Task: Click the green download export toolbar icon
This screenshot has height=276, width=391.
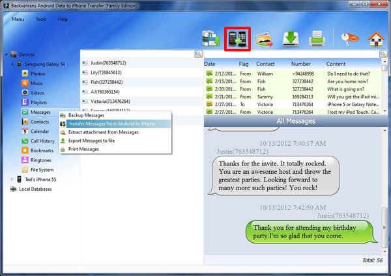Action: [x=291, y=39]
